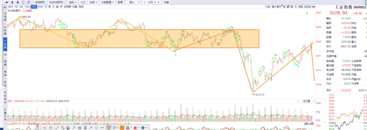
Task: Select the line segment drawing tool
Action: point(57,128)
